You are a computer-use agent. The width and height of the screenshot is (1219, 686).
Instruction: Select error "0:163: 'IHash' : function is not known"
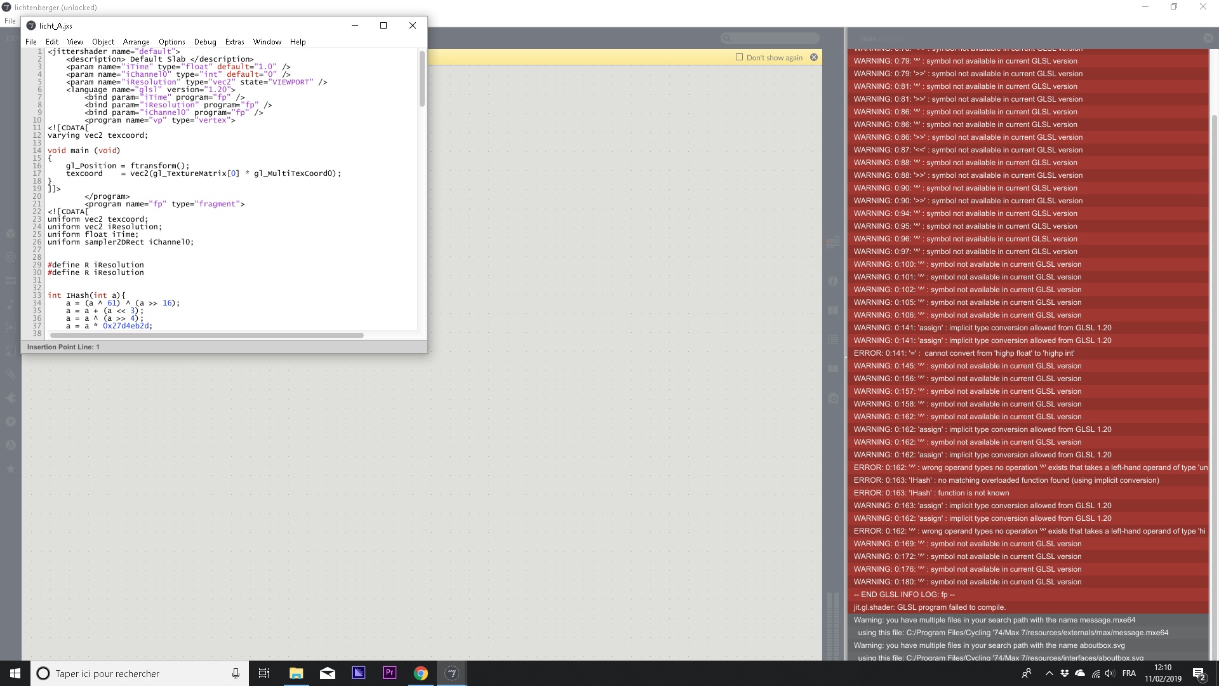(1029, 493)
